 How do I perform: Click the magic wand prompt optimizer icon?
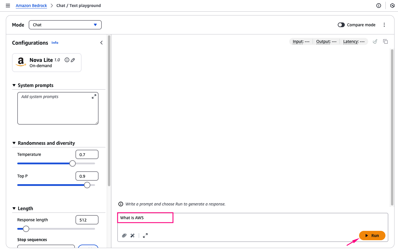pyautogui.click(x=132, y=236)
